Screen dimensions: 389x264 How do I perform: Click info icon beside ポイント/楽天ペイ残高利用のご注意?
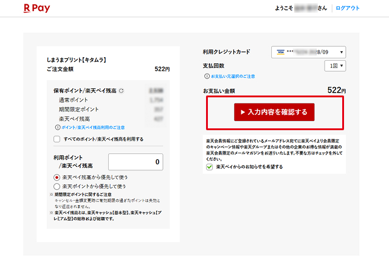[x=58, y=127]
